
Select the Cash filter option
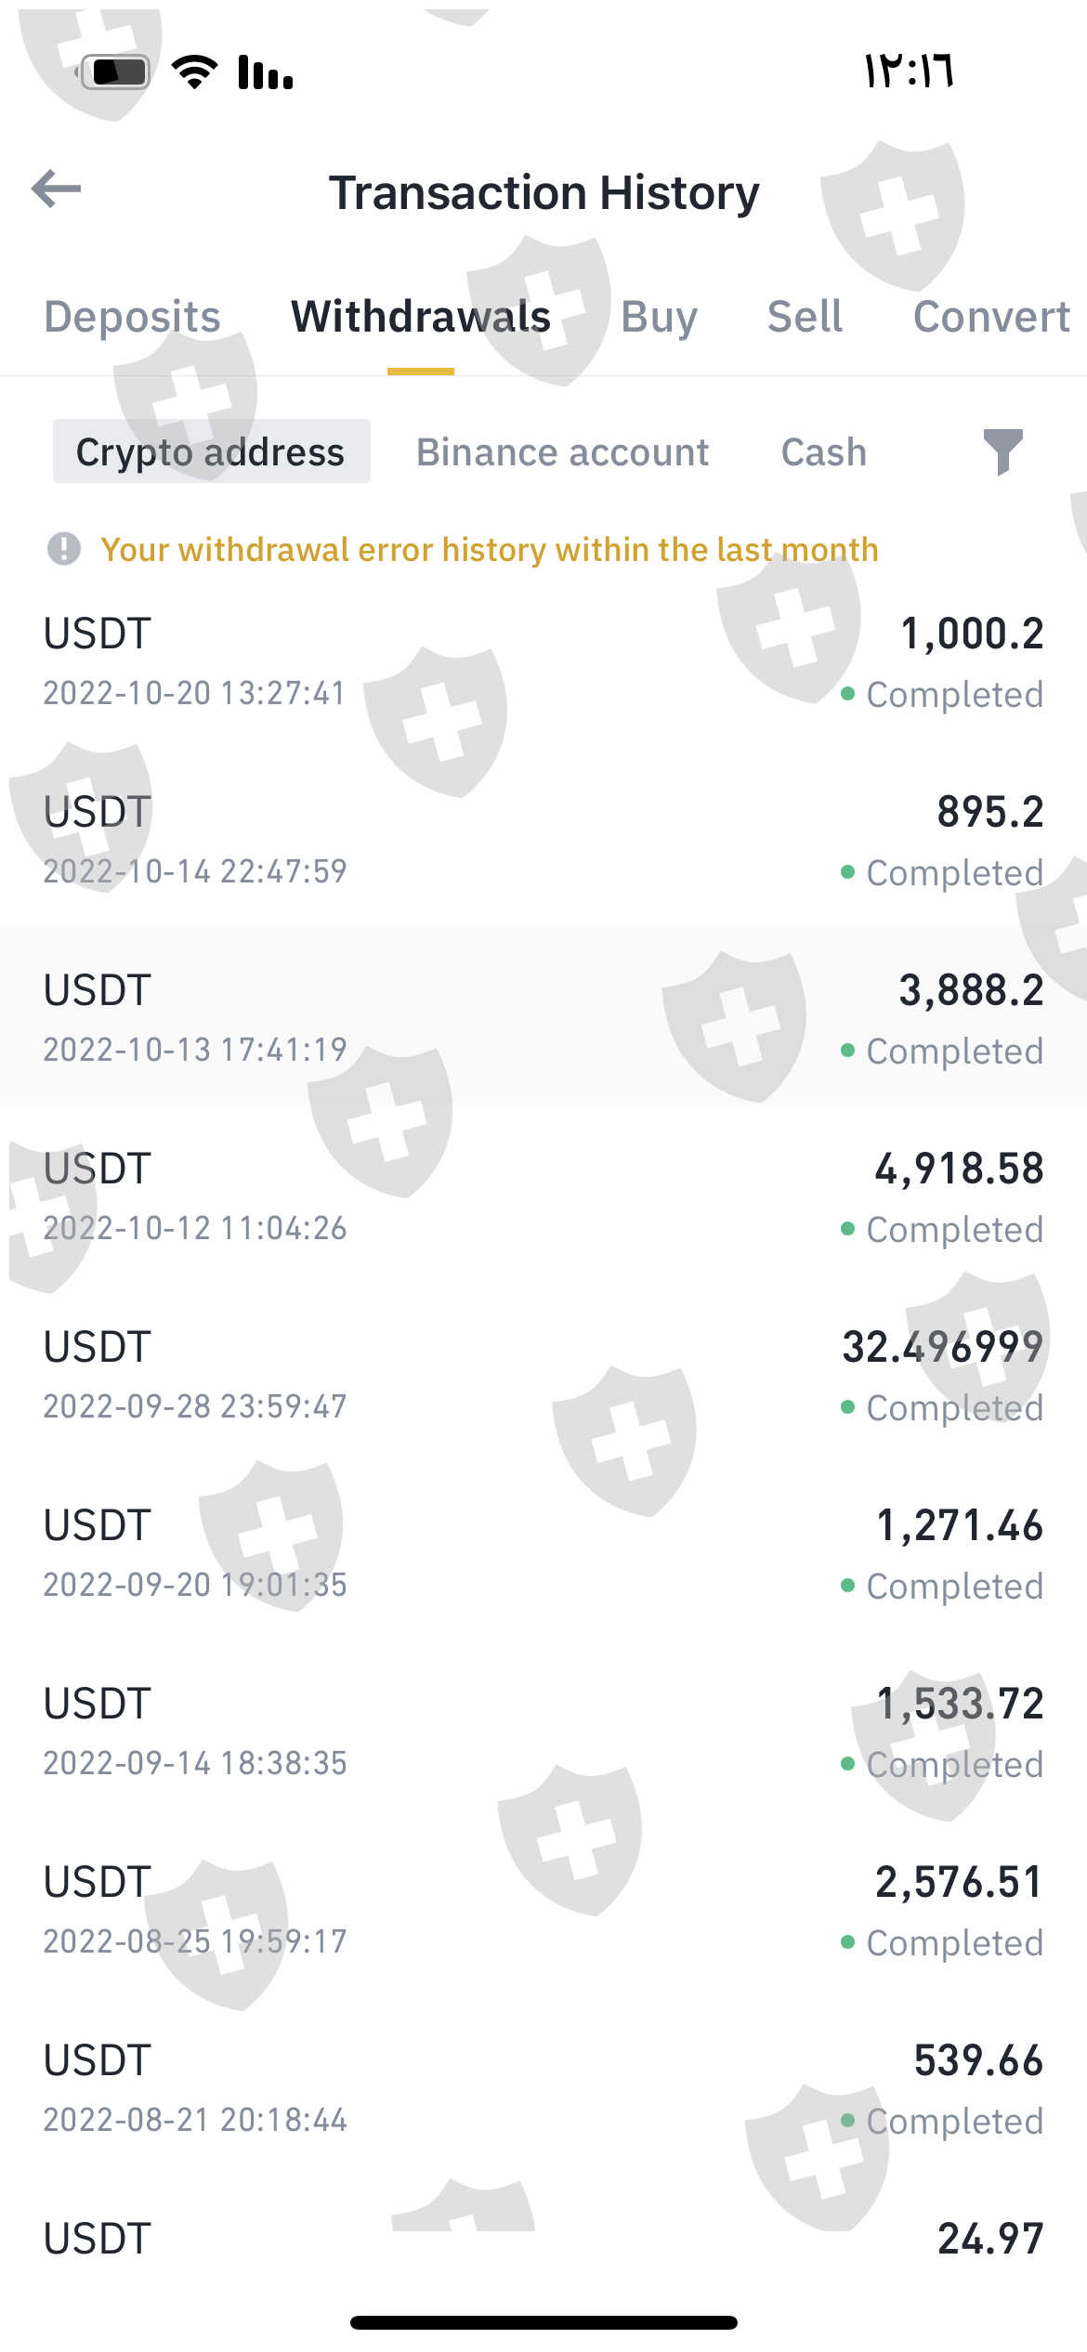[823, 452]
